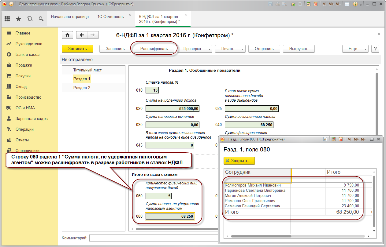Viewport: 386px width, 247px height.
Task: Open Руководителю section
Action: click(x=29, y=44)
